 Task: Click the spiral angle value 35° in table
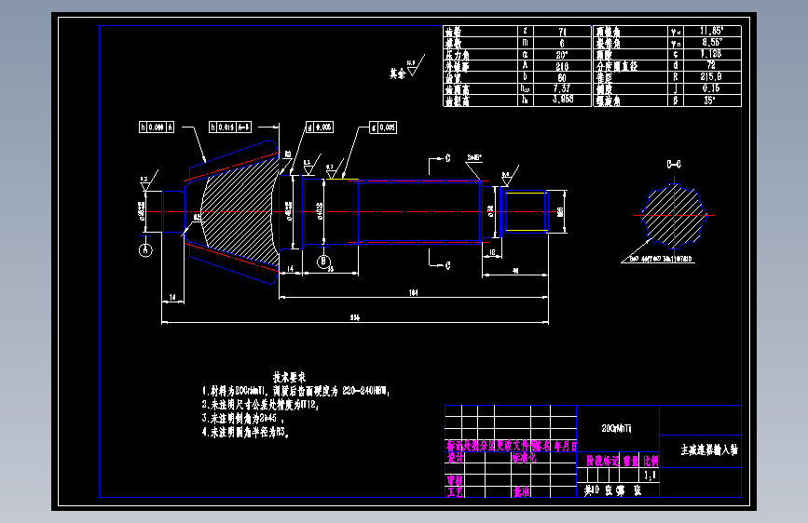[710, 100]
